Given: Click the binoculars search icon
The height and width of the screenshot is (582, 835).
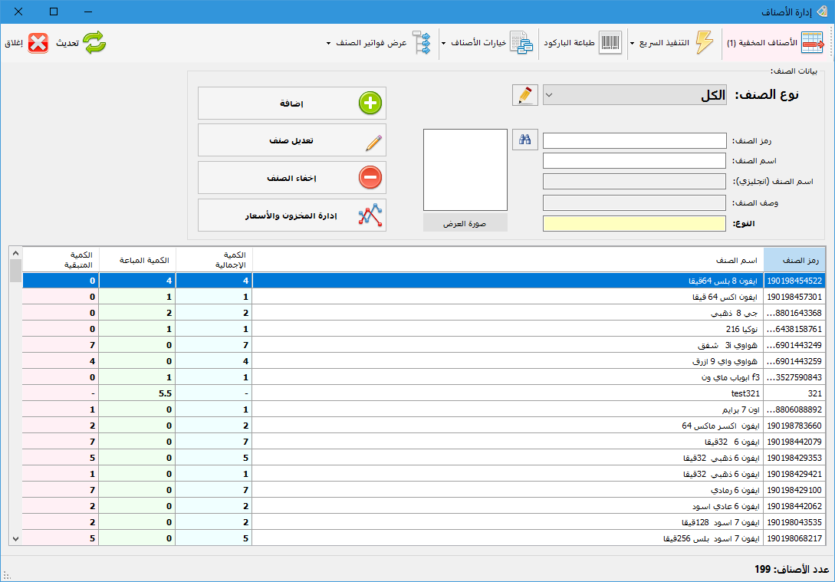Looking at the screenshot, I should 525,140.
